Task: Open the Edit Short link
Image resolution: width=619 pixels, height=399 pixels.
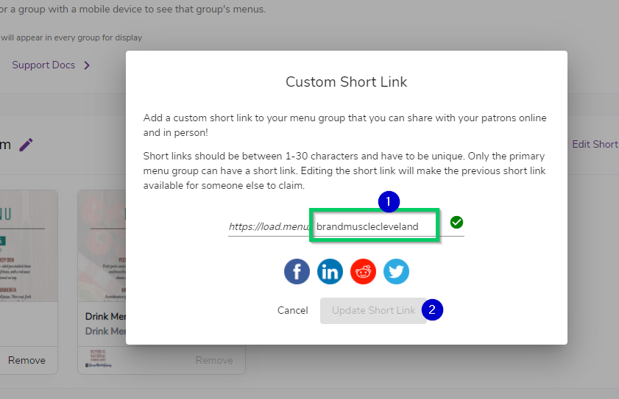Action: click(x=595, y=144)
